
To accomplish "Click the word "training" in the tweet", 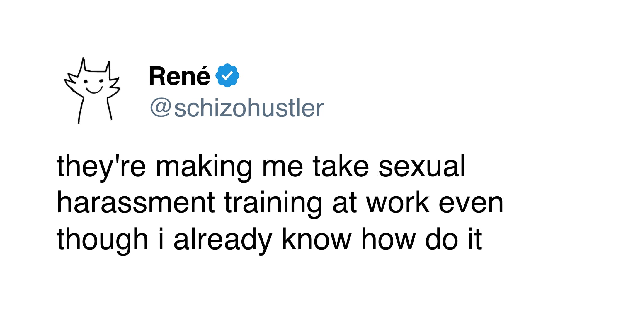I will point(273,203).
